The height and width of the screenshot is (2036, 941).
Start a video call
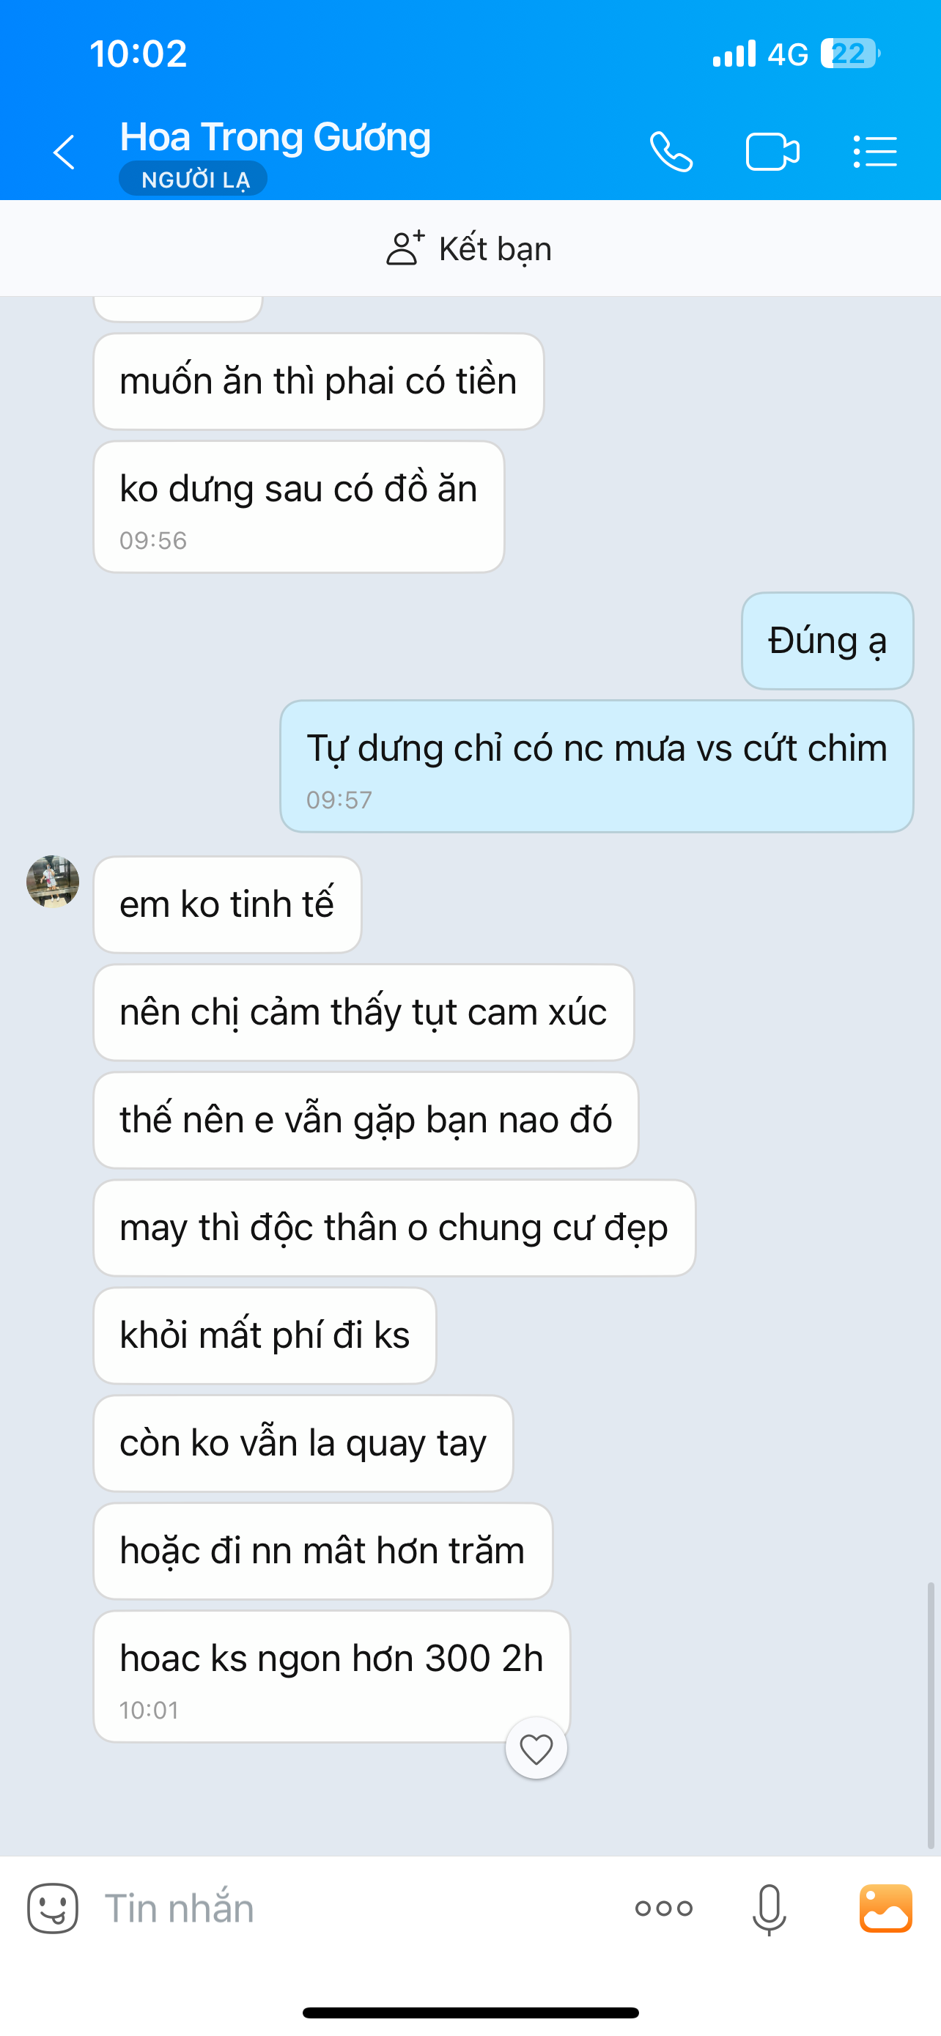772,152
